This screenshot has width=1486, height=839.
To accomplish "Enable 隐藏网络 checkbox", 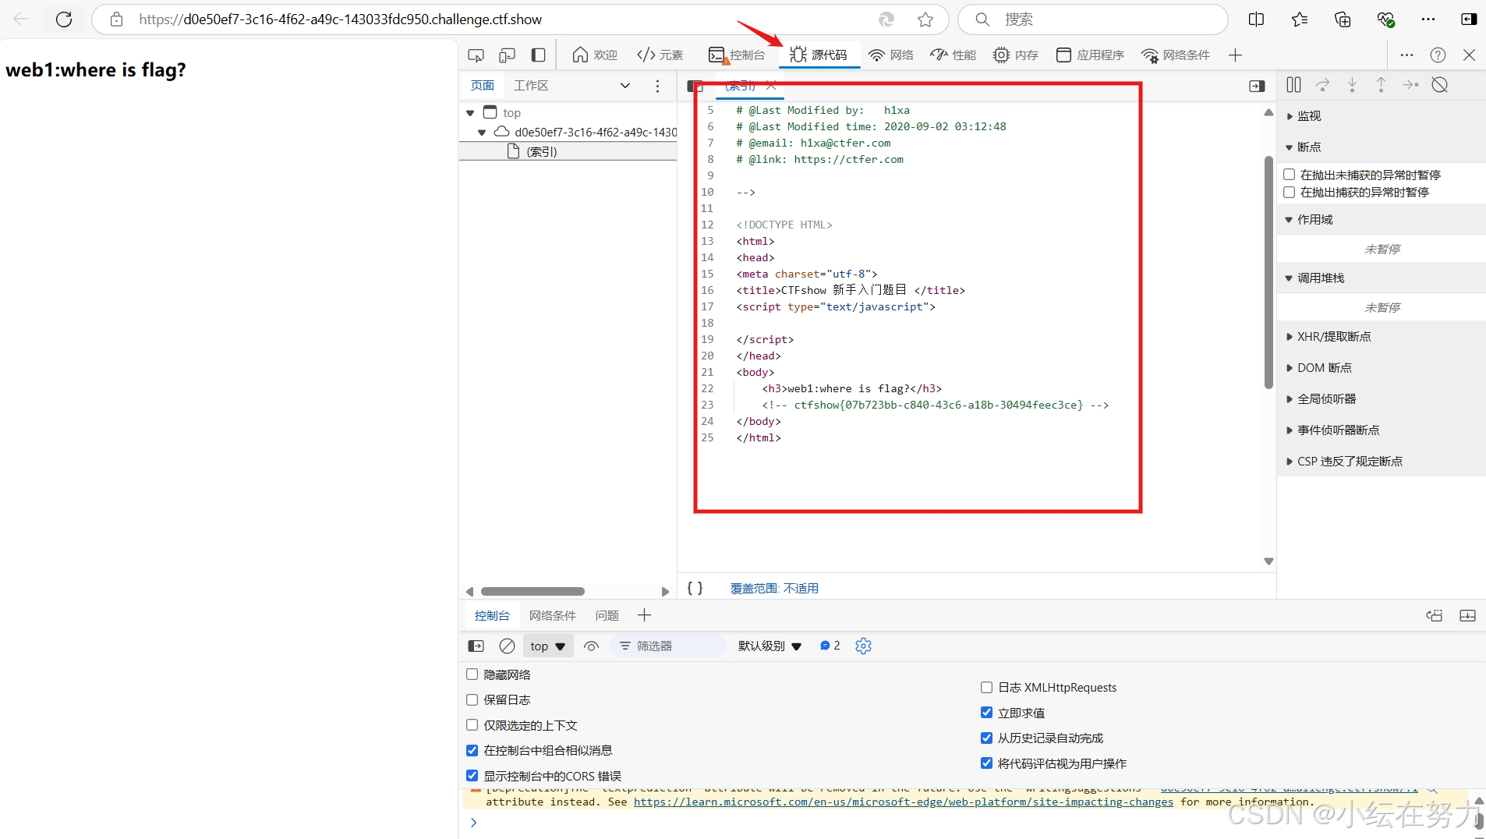I will click(x=472, y=674).
